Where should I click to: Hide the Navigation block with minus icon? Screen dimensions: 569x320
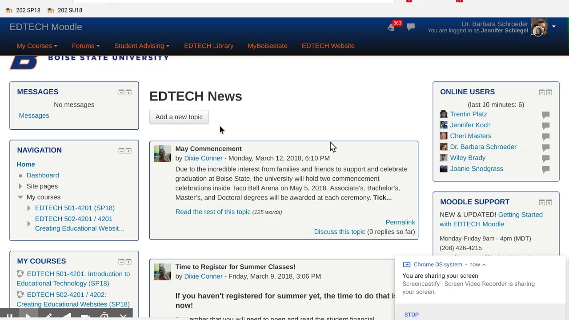tap(121, 151)
